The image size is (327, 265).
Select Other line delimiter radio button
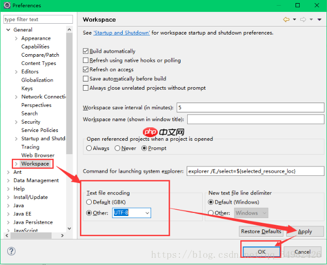click(210, 213)
